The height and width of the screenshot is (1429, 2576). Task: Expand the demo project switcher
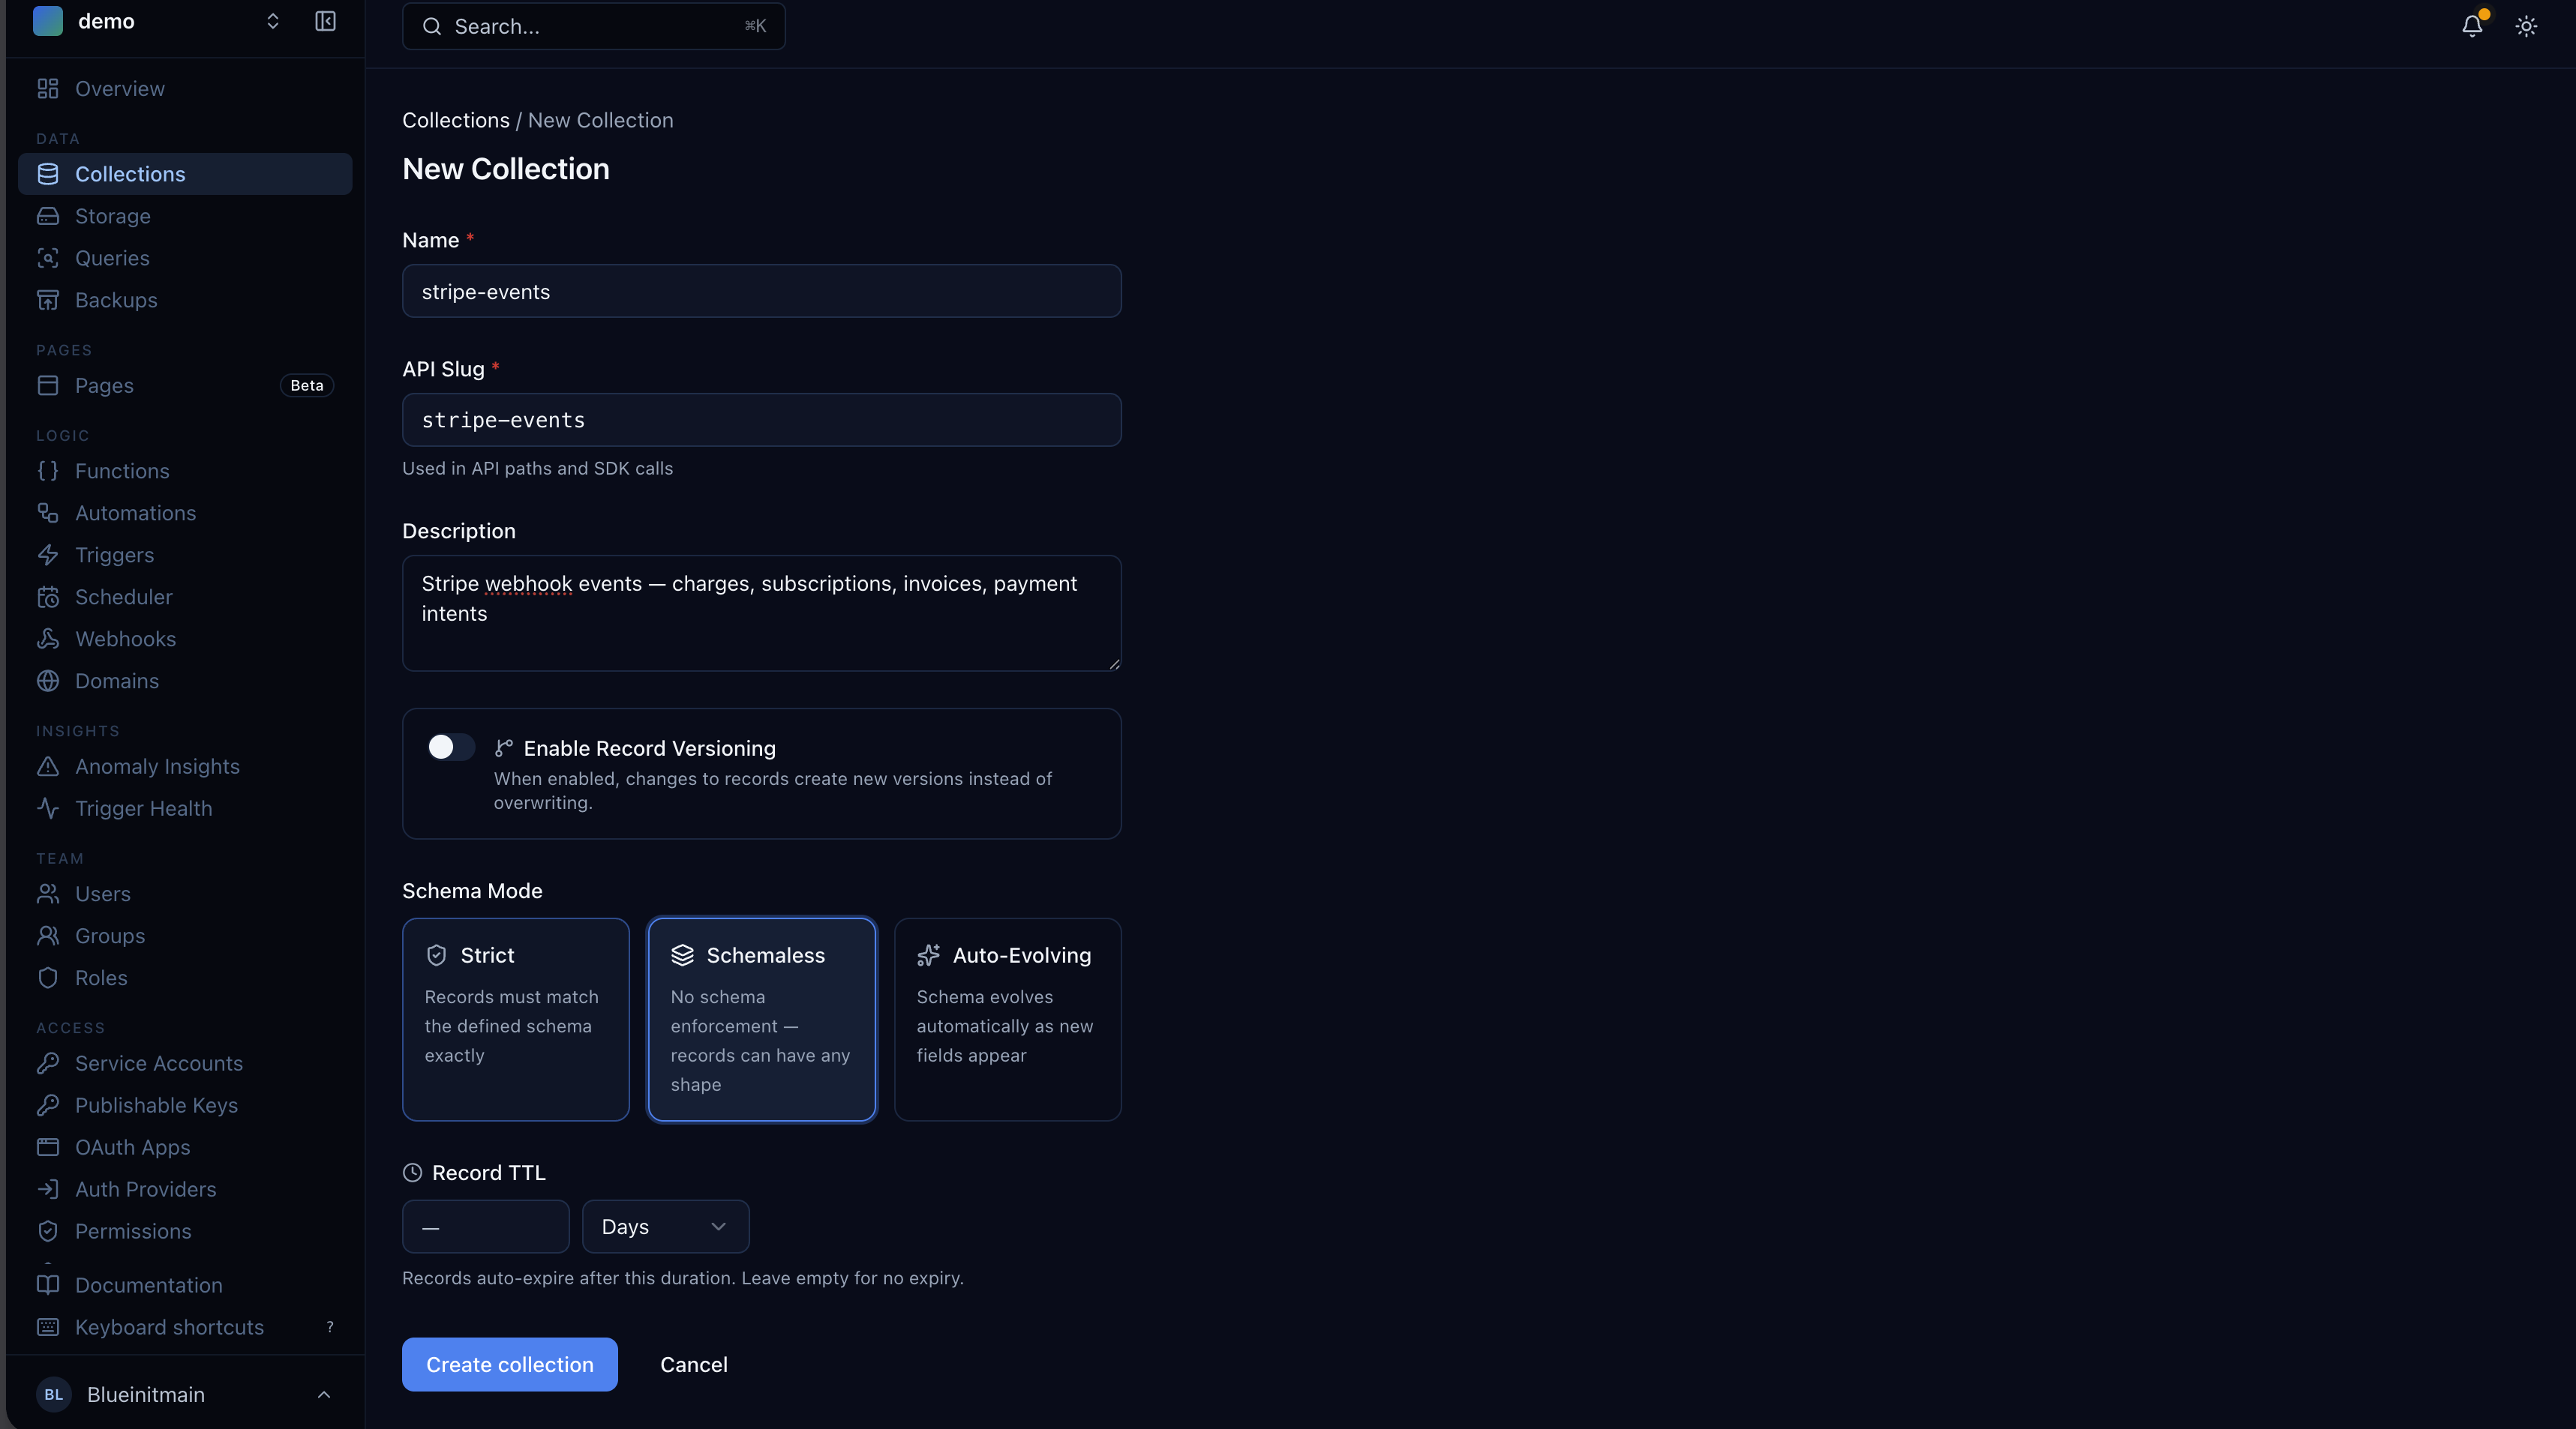tap(272, 22)
